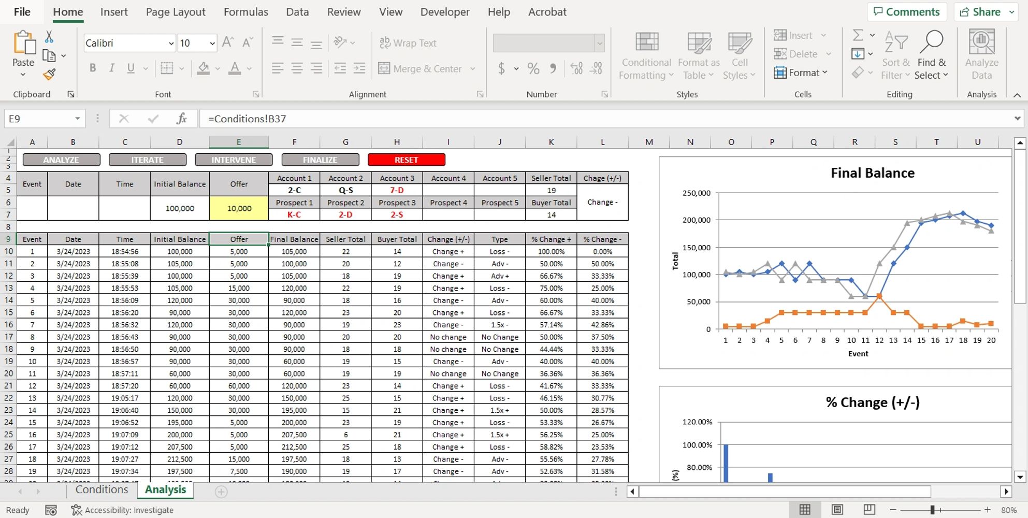1028x518 pixels.
Task: Open the Formulas ribbon tab
Action: (x=246, y=12)
